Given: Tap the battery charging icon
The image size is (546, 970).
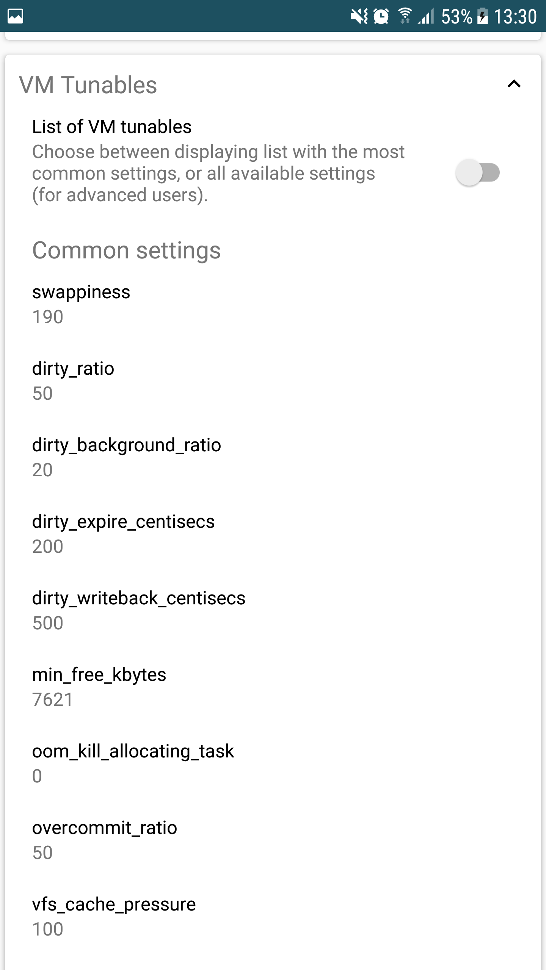Looking at the screenshot, I should click(x=482, y=16).
